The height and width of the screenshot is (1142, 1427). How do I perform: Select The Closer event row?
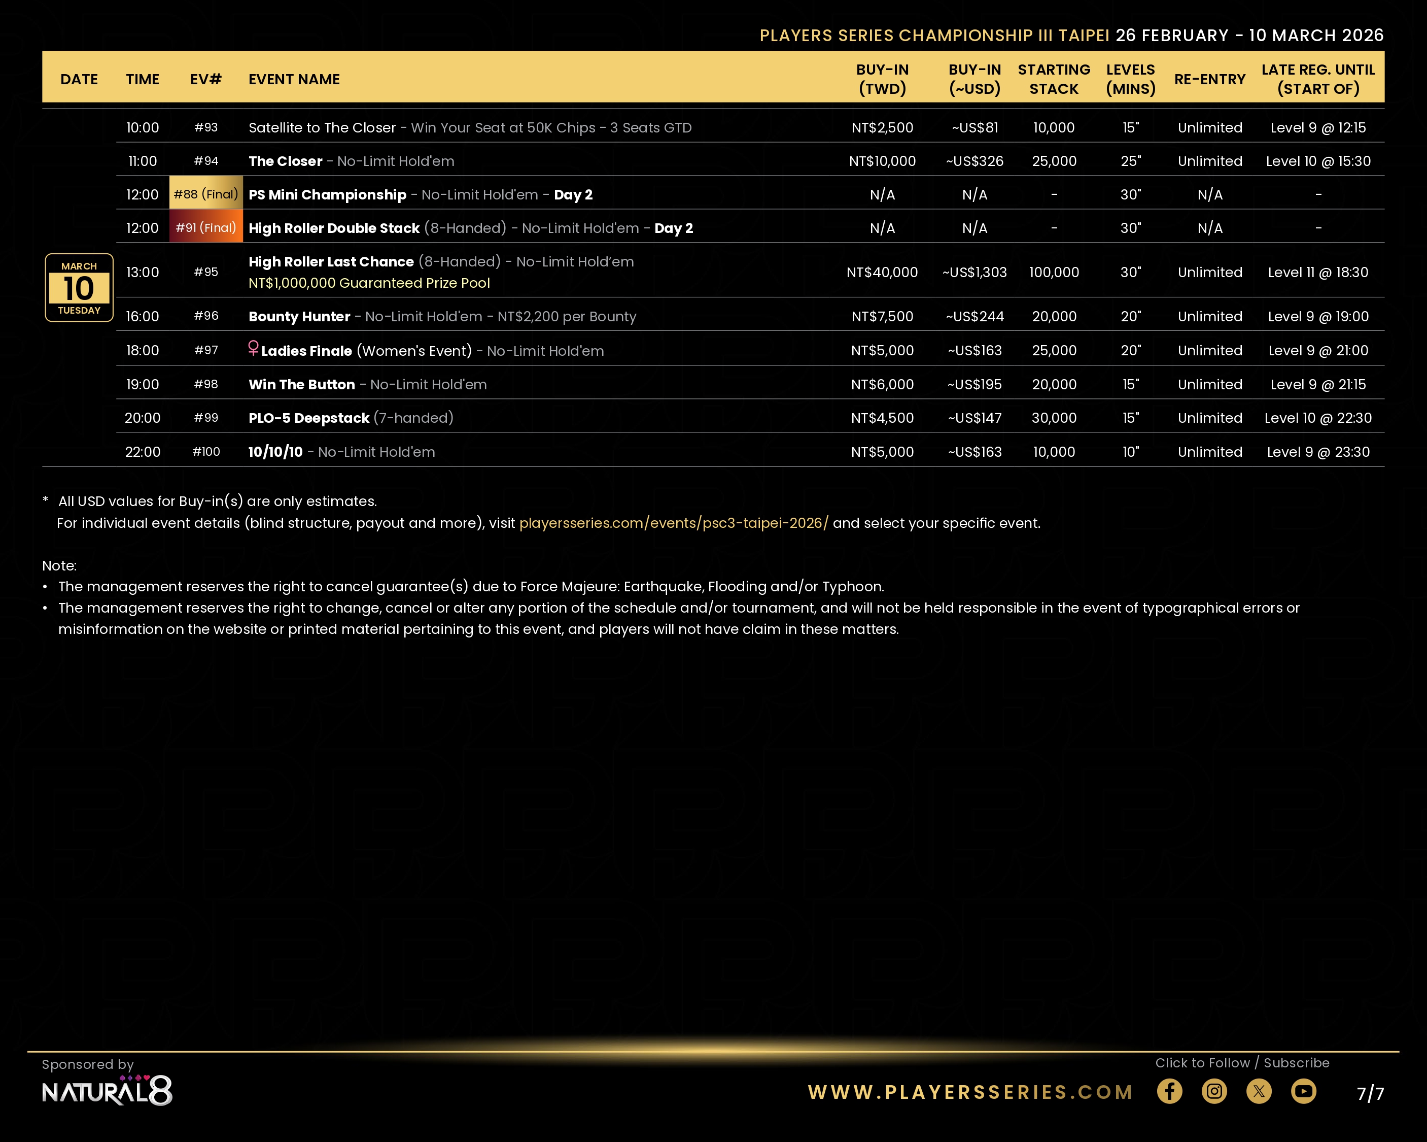coord(285,161)
